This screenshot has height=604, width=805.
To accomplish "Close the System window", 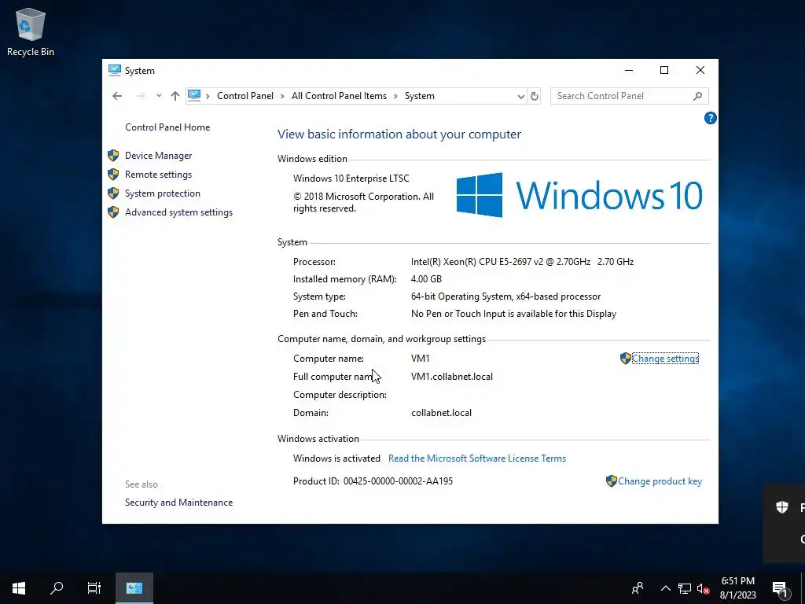I will point(700,70).
